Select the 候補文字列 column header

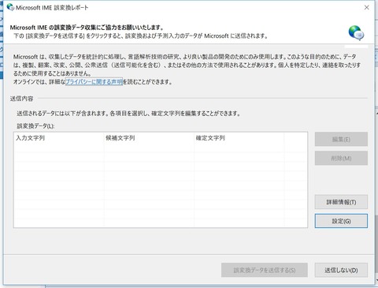tap(149, 138)
